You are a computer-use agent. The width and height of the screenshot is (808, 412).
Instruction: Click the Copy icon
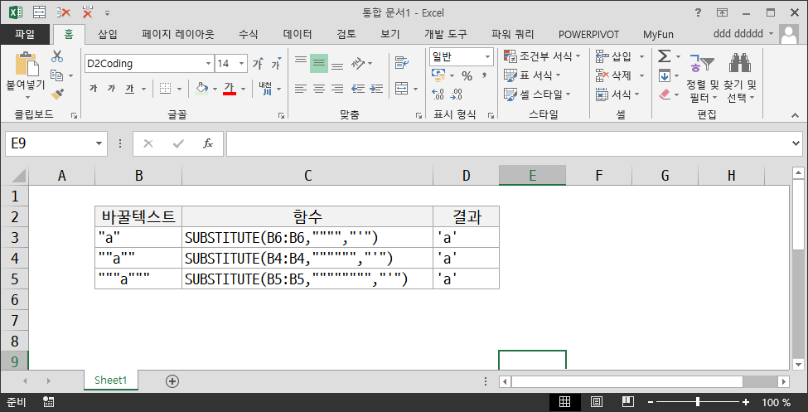pos(57,75)
